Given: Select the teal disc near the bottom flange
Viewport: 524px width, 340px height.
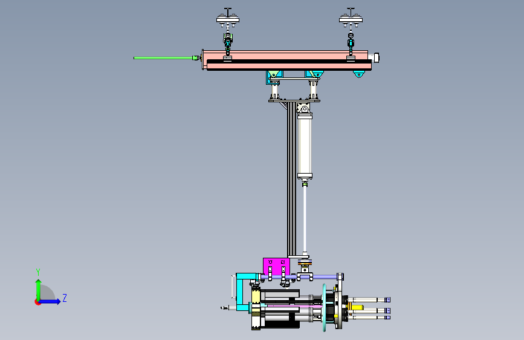Looking at the screenshot, I should coord(324,307).
